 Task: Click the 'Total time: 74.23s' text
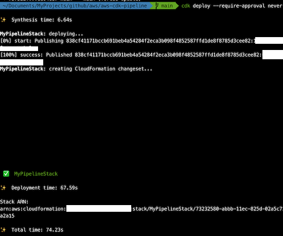[38, 230]
